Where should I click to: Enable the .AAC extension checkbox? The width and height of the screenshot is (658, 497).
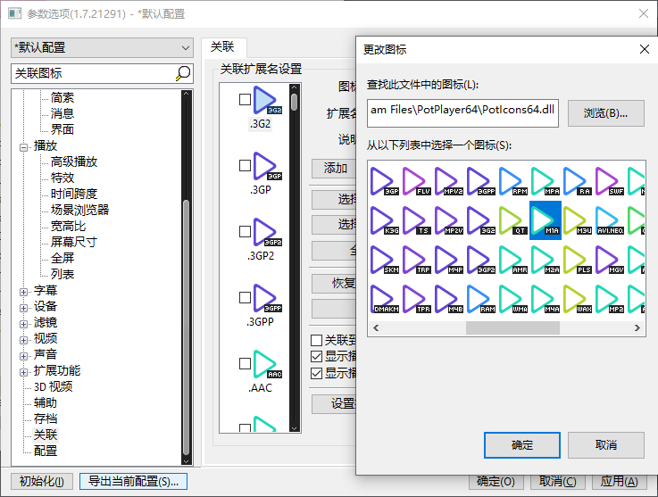(x=246, y=364)
